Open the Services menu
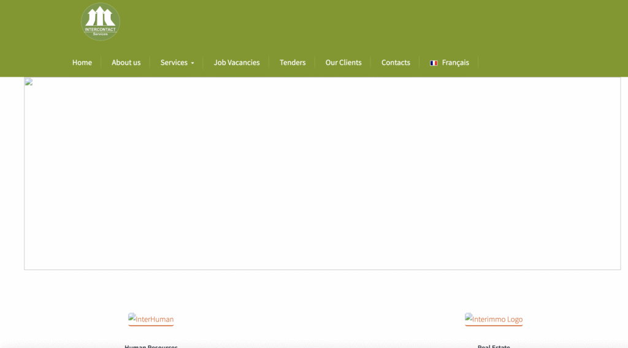Screen dimensions: 628x348 [x=174, y=63]
